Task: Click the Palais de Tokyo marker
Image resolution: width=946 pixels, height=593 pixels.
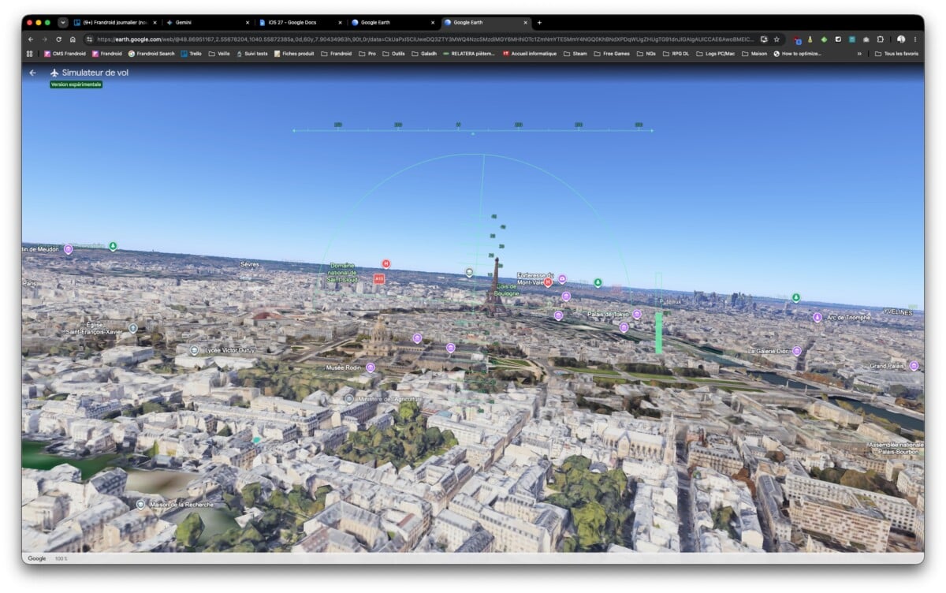Action: 637,314
